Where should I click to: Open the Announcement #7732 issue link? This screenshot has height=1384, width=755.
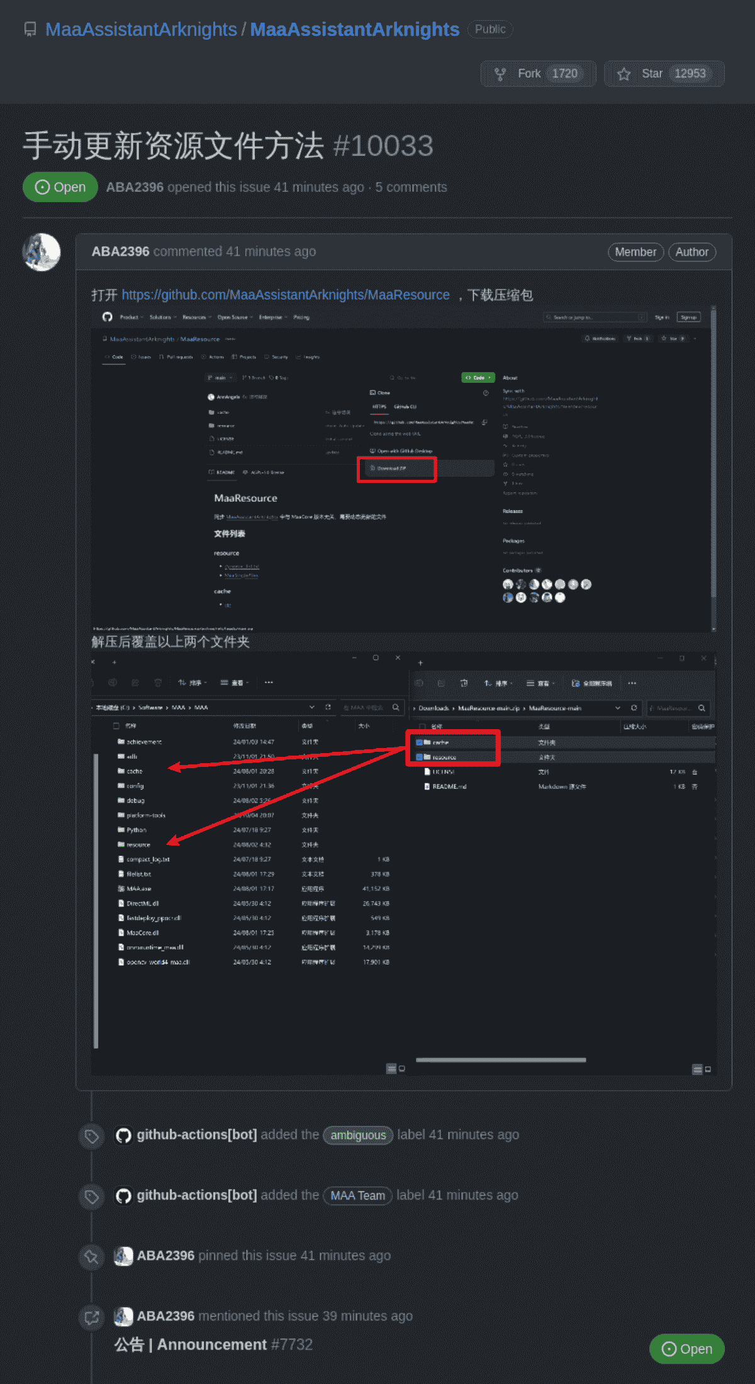(x=213, y=1345)
